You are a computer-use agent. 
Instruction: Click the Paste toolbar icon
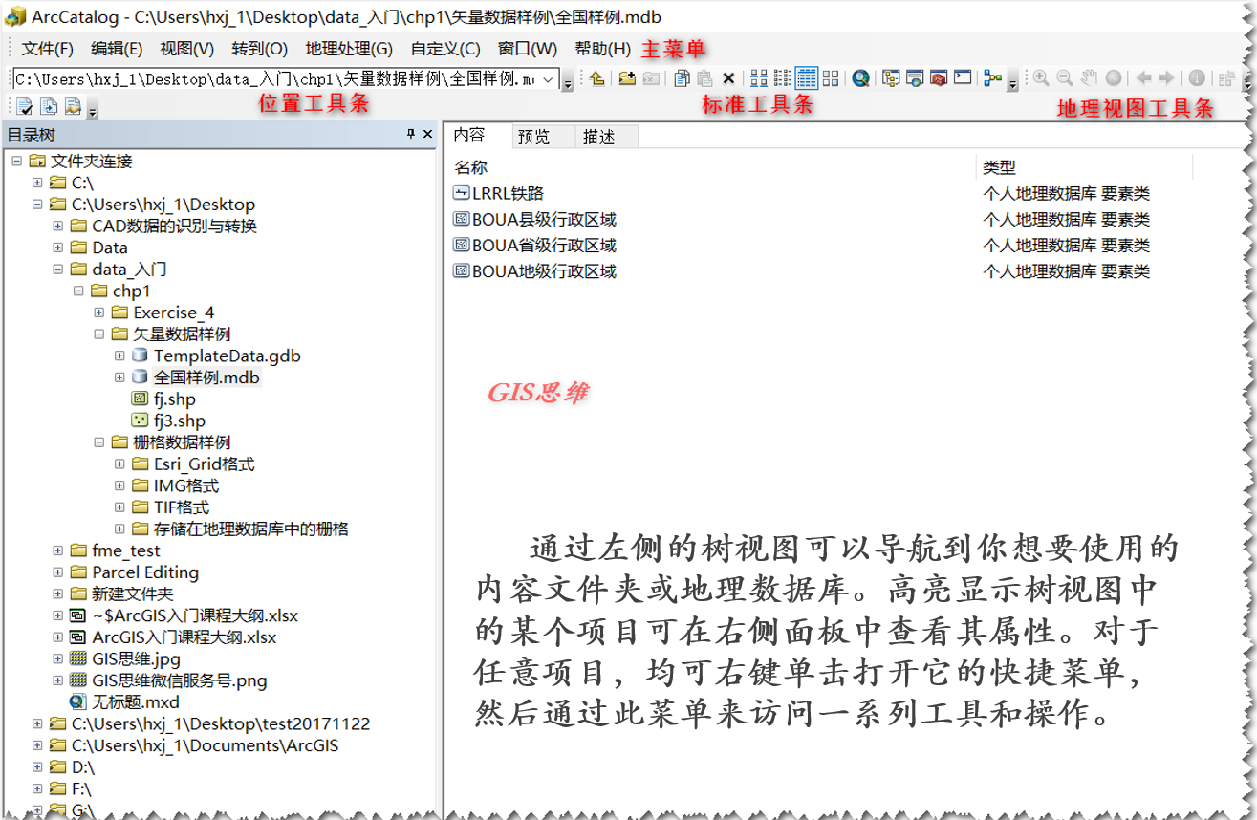pyautogui.click(x=705, y=78)
